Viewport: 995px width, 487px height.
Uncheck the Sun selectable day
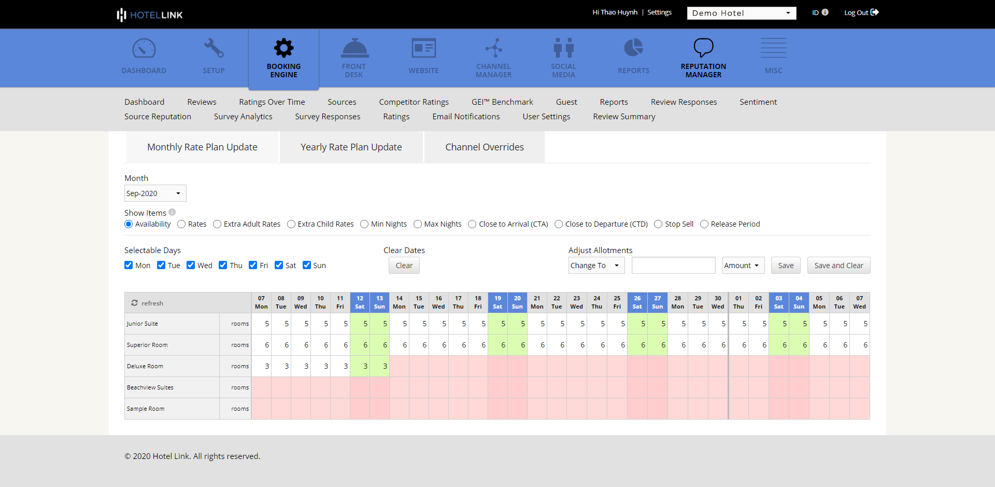pyautogui.click(x=306, y=265)
